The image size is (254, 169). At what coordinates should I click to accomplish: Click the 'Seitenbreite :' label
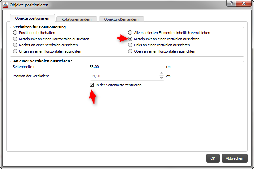coord(24,67)
